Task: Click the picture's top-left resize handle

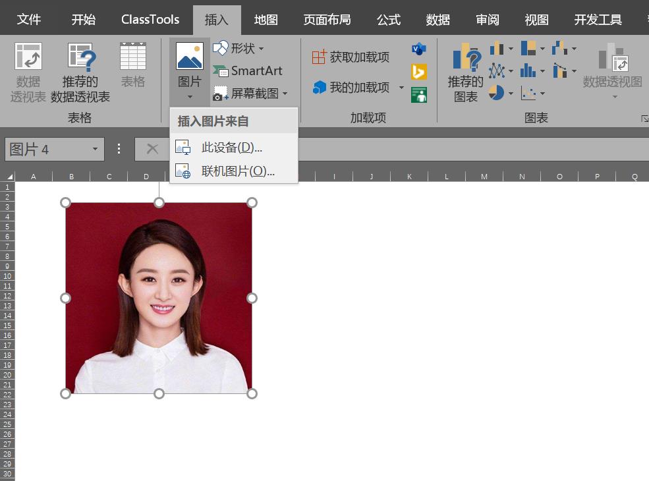Action: [x=65, y=202]
